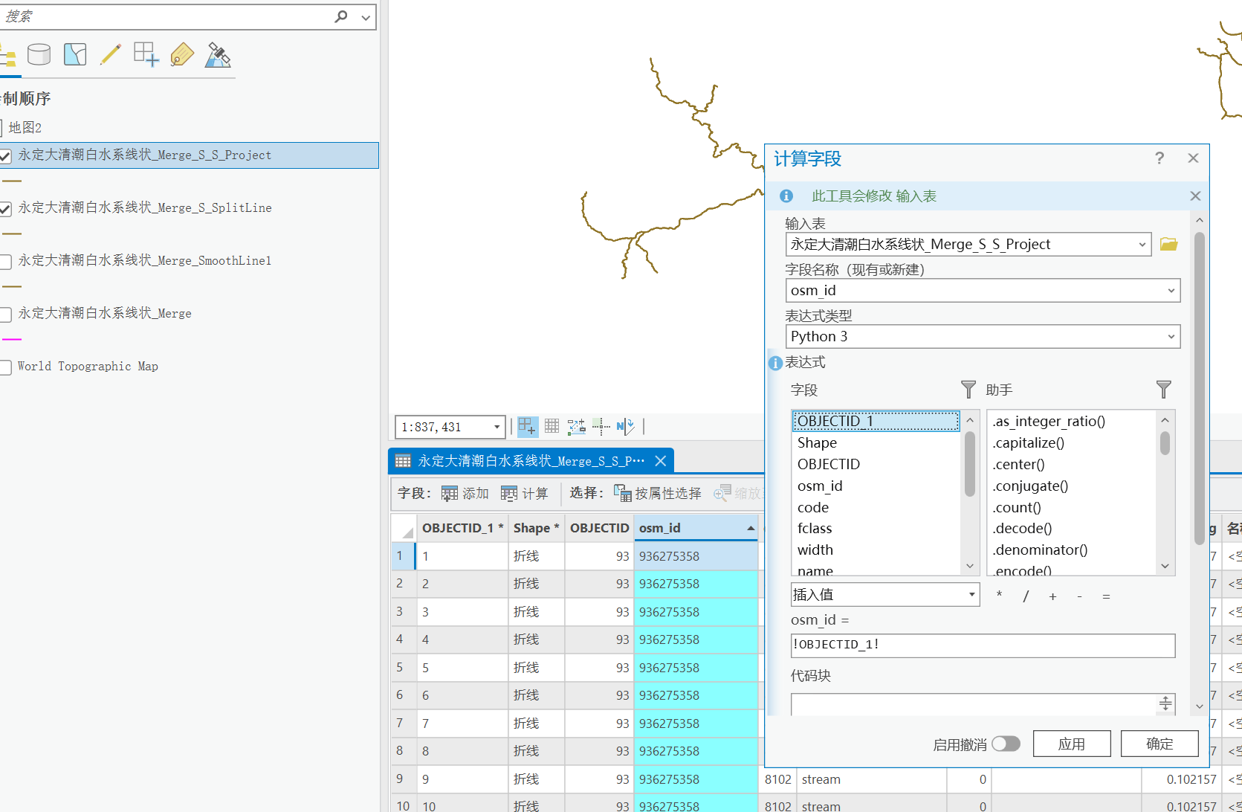Insert minus operator in expression
Viewport: 1242px width, 812px height.
1079,596
